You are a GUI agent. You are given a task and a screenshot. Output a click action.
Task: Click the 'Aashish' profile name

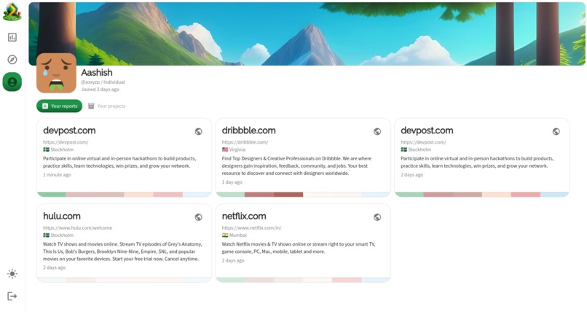(97, 72)
